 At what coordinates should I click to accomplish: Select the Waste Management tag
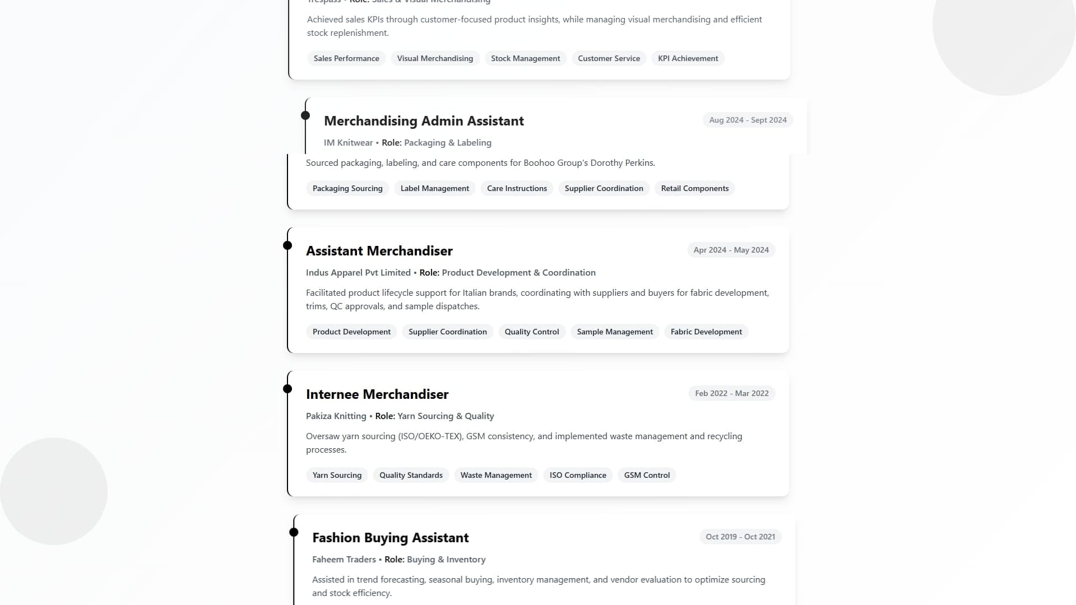(x=496, y=475)
